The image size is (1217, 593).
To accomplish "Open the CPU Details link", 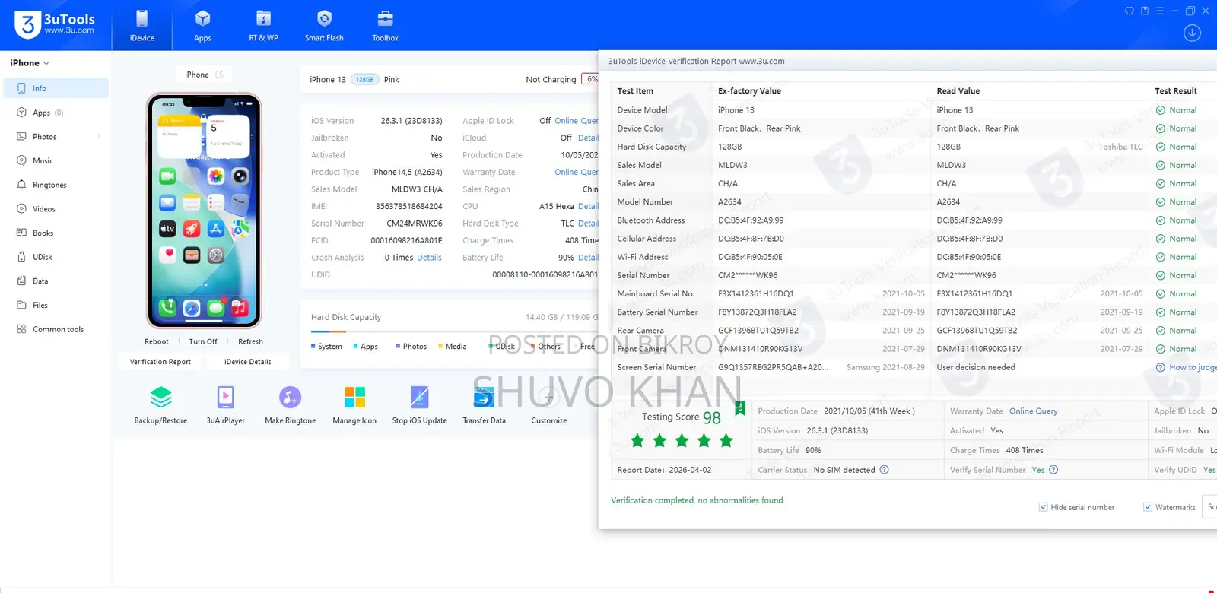I will coord(588,206).
